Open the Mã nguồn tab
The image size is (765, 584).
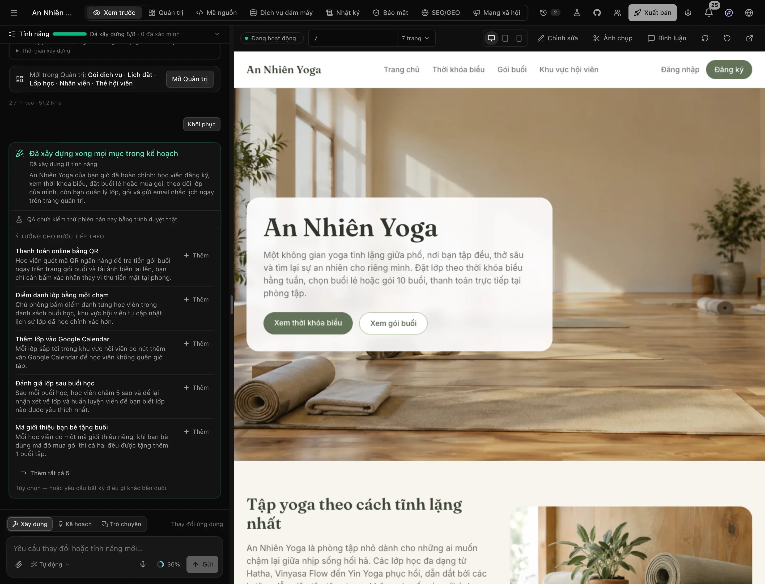point(216,13)
